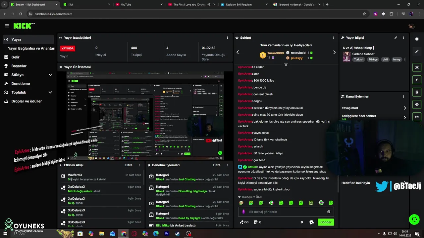
Task: Open the Windows notification center
Action: tap(417, 234)
